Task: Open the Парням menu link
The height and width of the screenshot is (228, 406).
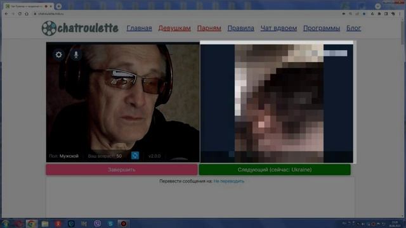Action: click(209, 28)
